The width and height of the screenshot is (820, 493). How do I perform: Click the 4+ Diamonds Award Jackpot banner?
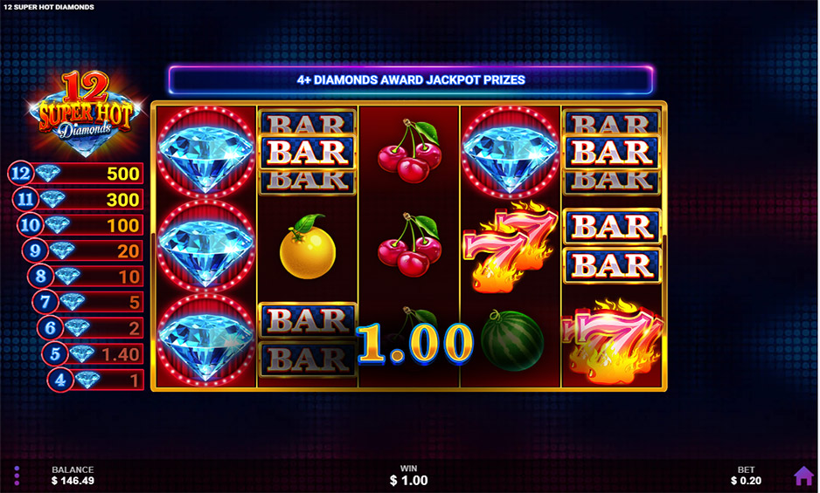point(411,80)
